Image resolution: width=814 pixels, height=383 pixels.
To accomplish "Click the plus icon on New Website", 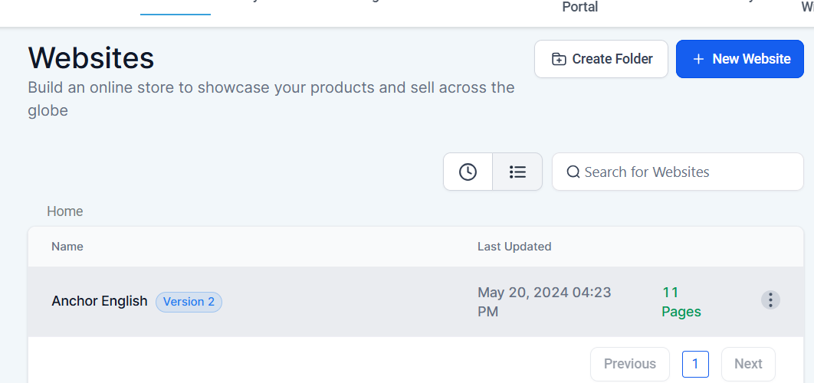I will point(699,59).
